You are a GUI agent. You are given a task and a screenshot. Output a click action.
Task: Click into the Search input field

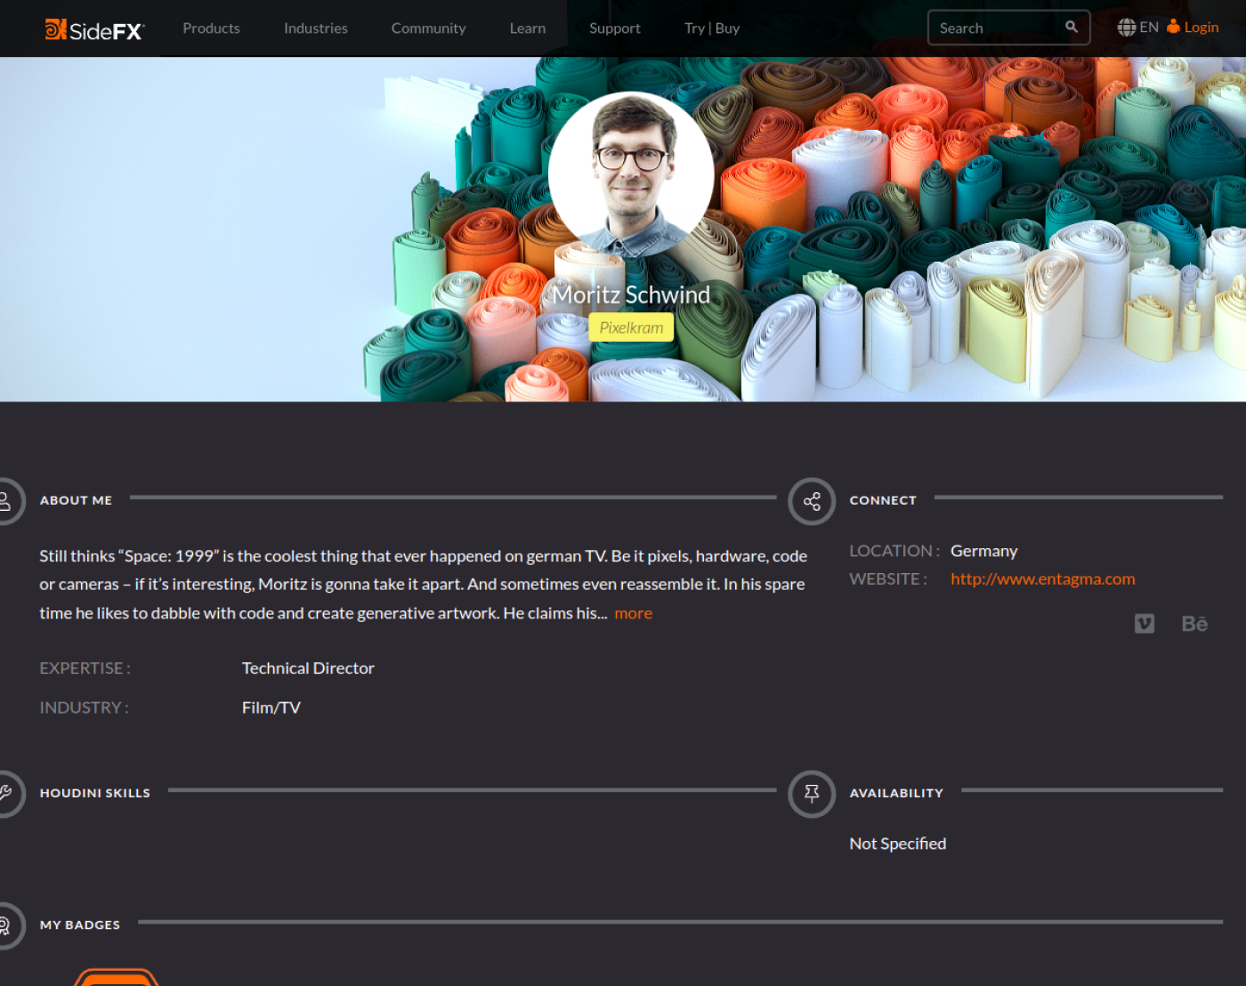pyautogui.click(x=999, y=28)
